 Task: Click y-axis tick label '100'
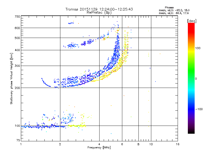pos(18,126)
